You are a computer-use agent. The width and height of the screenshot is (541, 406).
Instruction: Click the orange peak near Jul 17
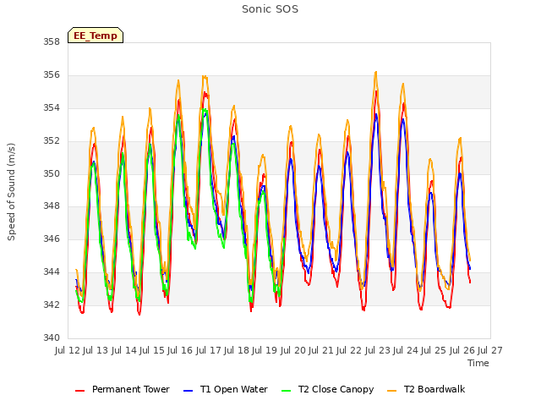pos(205,77)
